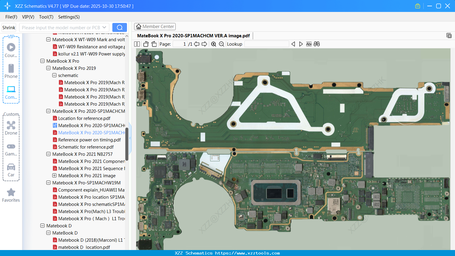The image size is (455, 256).
Task: Rotate the page clockwise
Action: [x=154, y=44]
